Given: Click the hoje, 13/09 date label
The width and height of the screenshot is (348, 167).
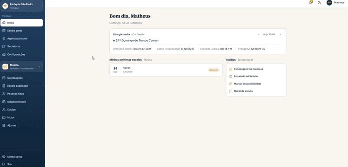Looking at the screenshot, I should point(269,34).
